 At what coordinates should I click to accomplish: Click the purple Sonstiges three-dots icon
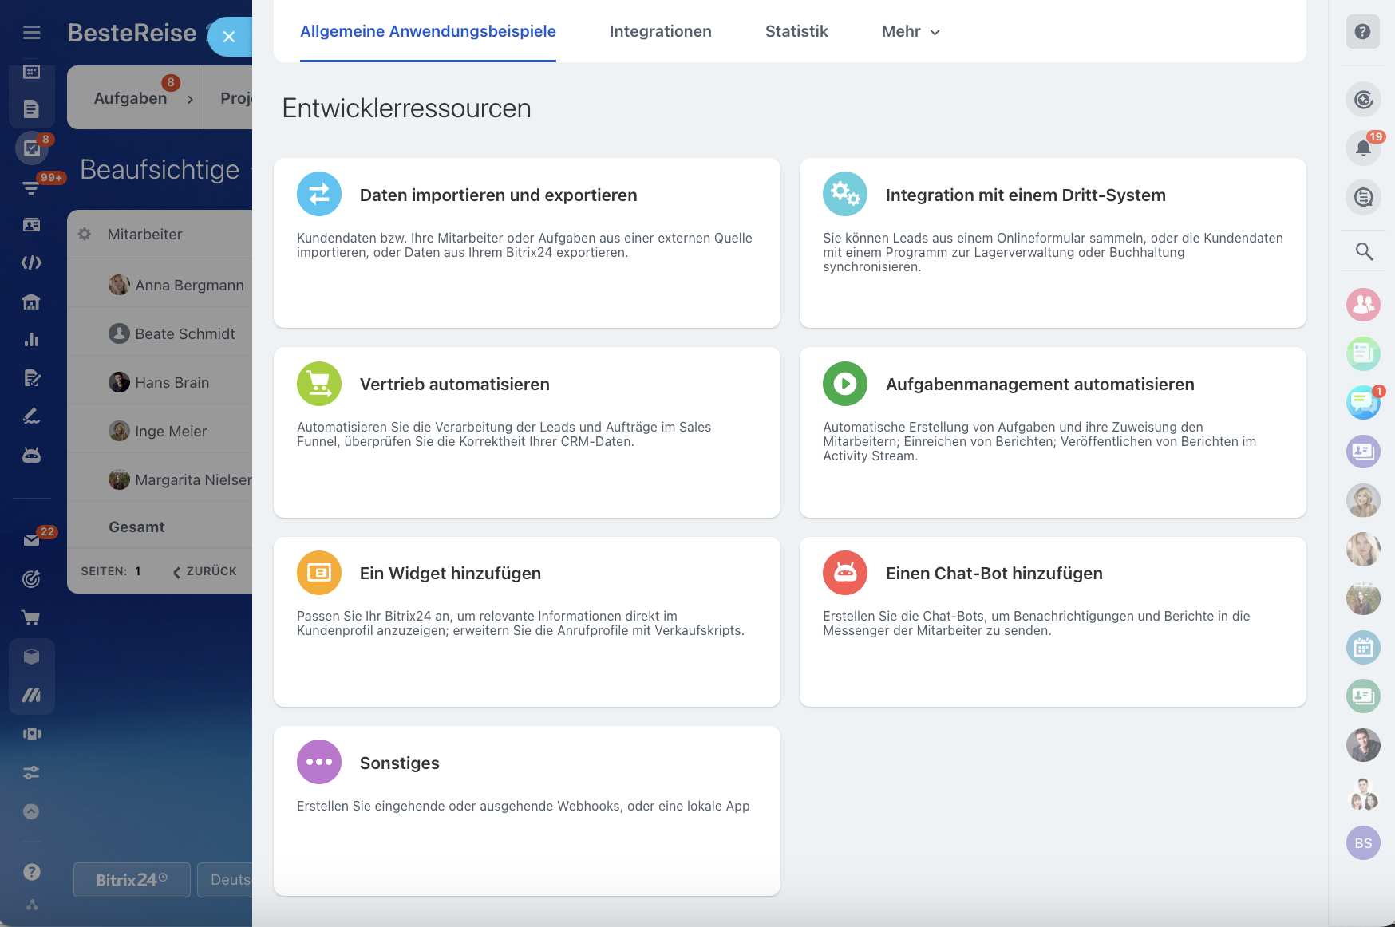(x=319, y=762)
